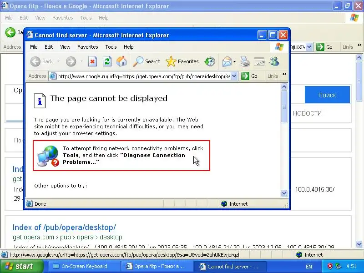Viewport: 364px width, 273px height.
Task: Expand Forward button history dropdown
Action: [81, 61]
